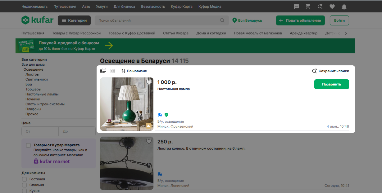The image size is (382, 193).
Task: Click the Kufar Карта banner image
Action: coord(26,46)
